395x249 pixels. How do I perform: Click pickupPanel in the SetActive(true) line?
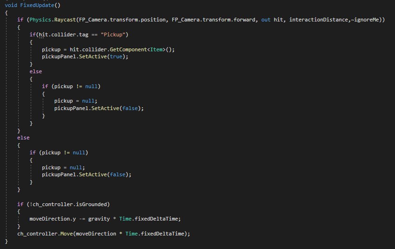[59, 56]
